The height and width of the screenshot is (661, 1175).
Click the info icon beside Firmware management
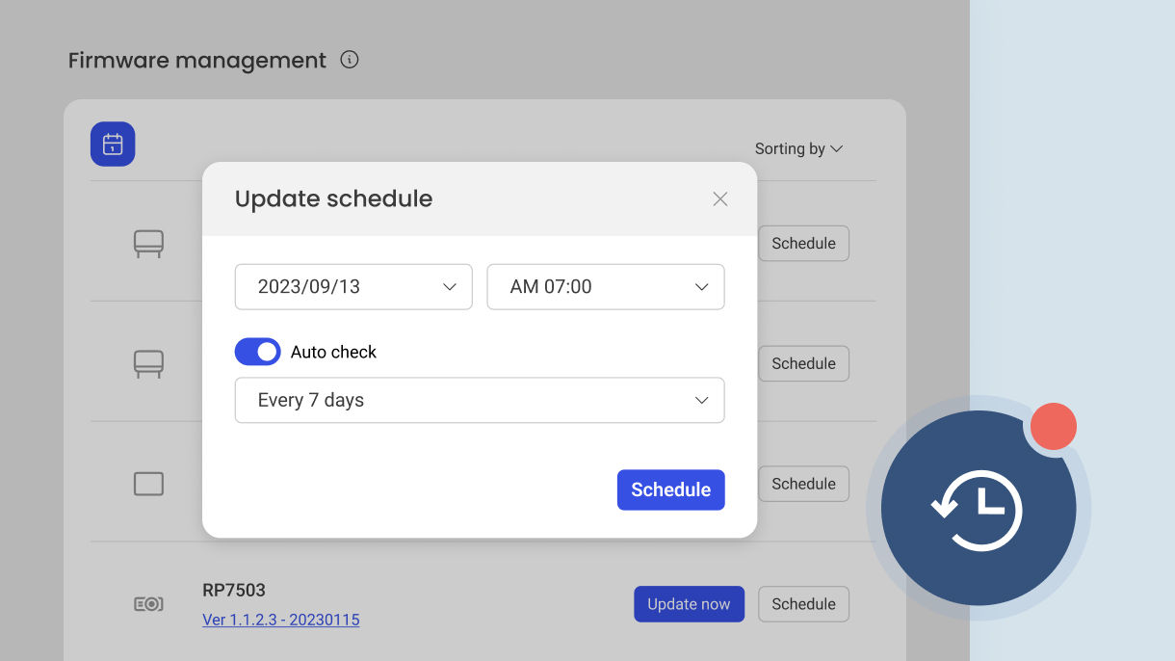click(x=350, y=60)
